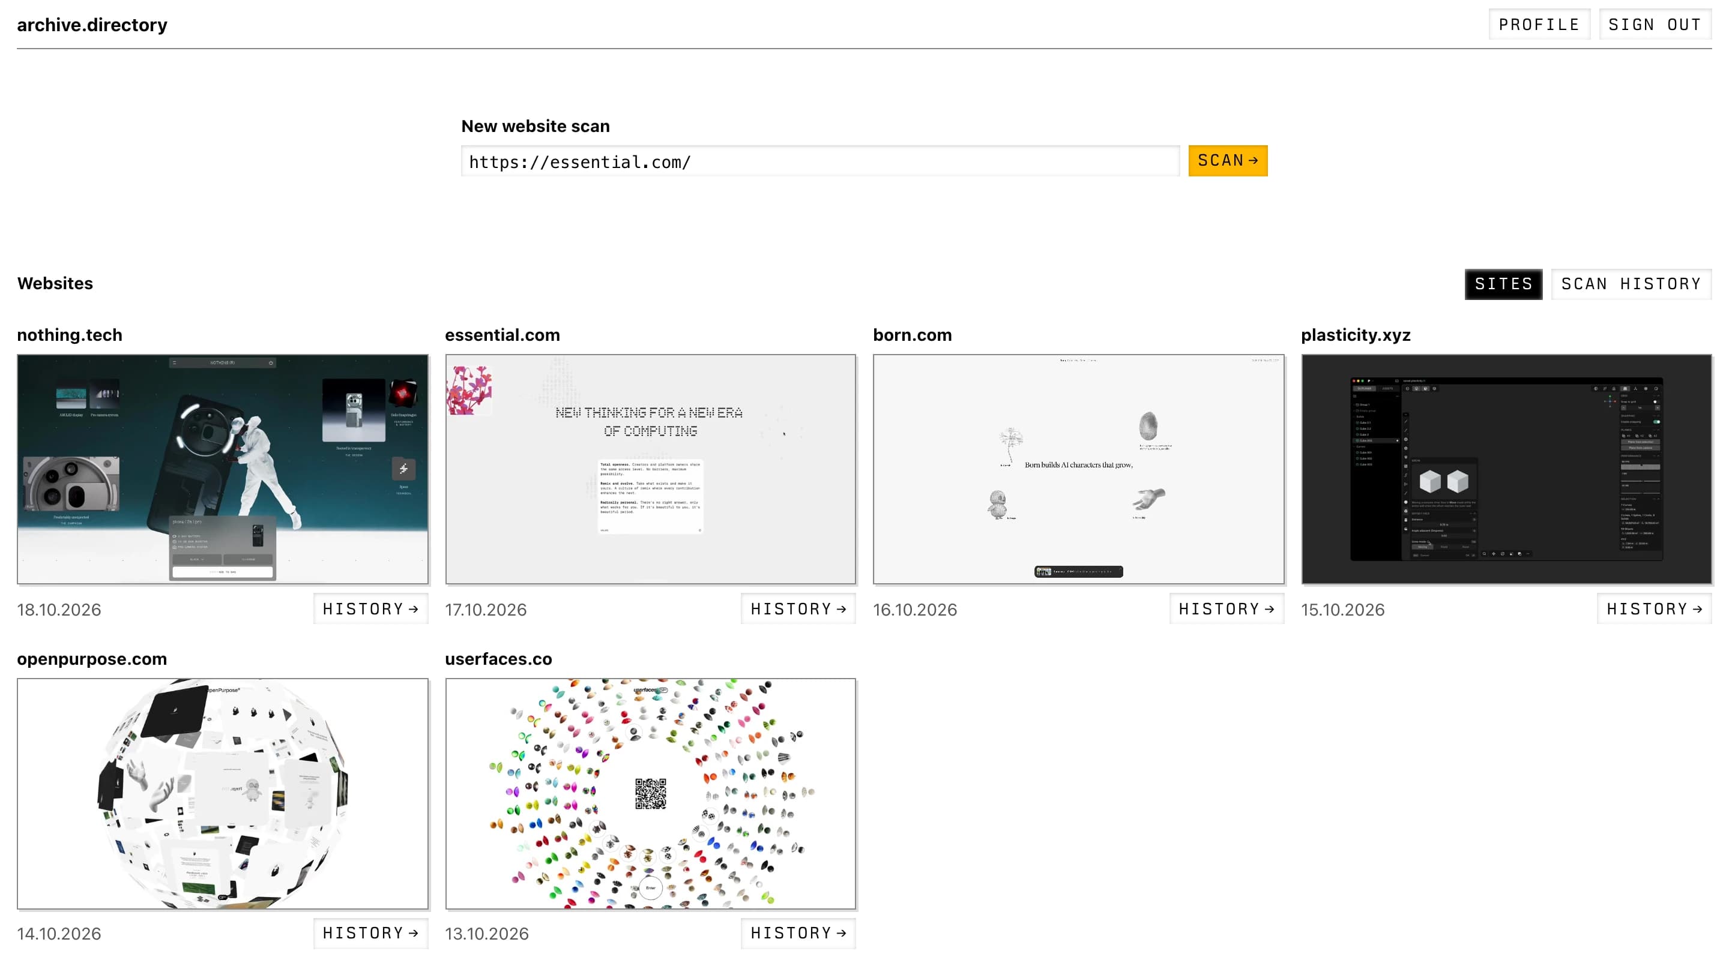Open the essential.com site title
The image size is (1729, 972).
(502, 335)
